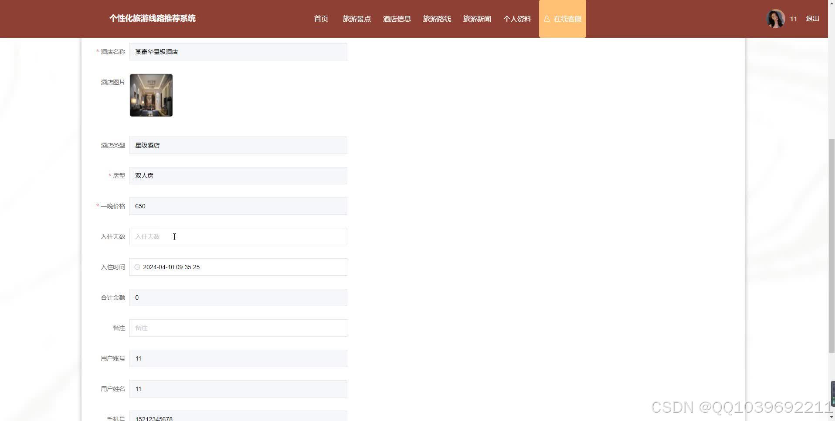Click the 房型 field showing 双人房
This screenshot has width=835, height=421.
pos(238,176)
